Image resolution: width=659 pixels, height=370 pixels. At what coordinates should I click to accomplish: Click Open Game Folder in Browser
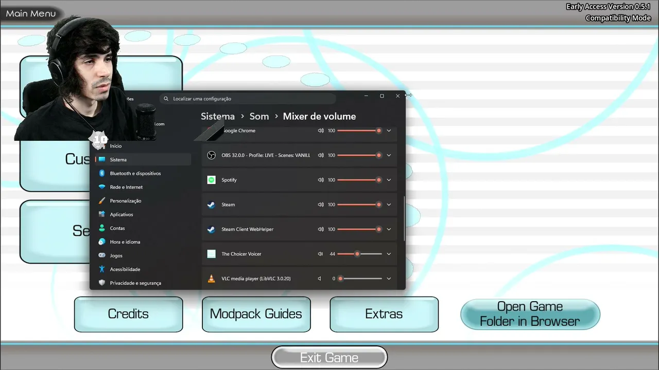pos(530,314)
